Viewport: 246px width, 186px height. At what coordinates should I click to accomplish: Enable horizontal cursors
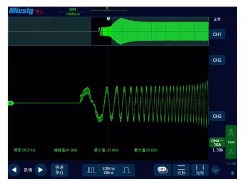point(181,170)
